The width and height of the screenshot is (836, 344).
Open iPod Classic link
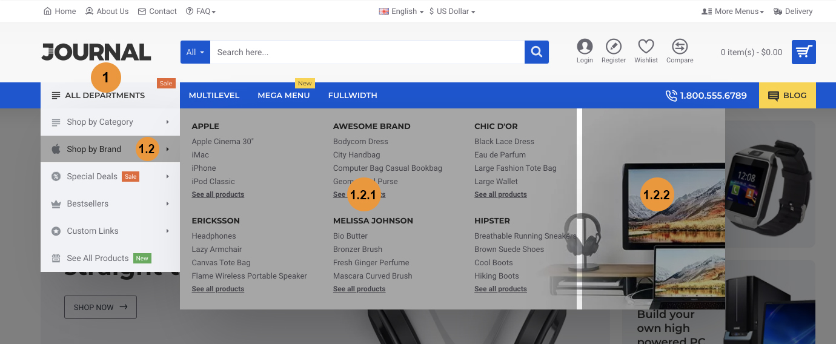click(x=213, y=181)
